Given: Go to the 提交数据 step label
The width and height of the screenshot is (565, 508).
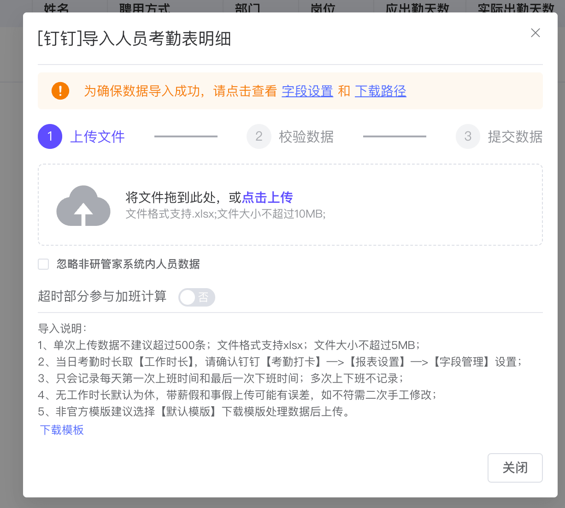Looking at the screenshot, I should click(515, 137).
